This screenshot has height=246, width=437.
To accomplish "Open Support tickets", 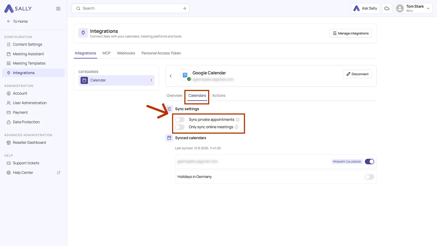I will click(x=33, y=163).
